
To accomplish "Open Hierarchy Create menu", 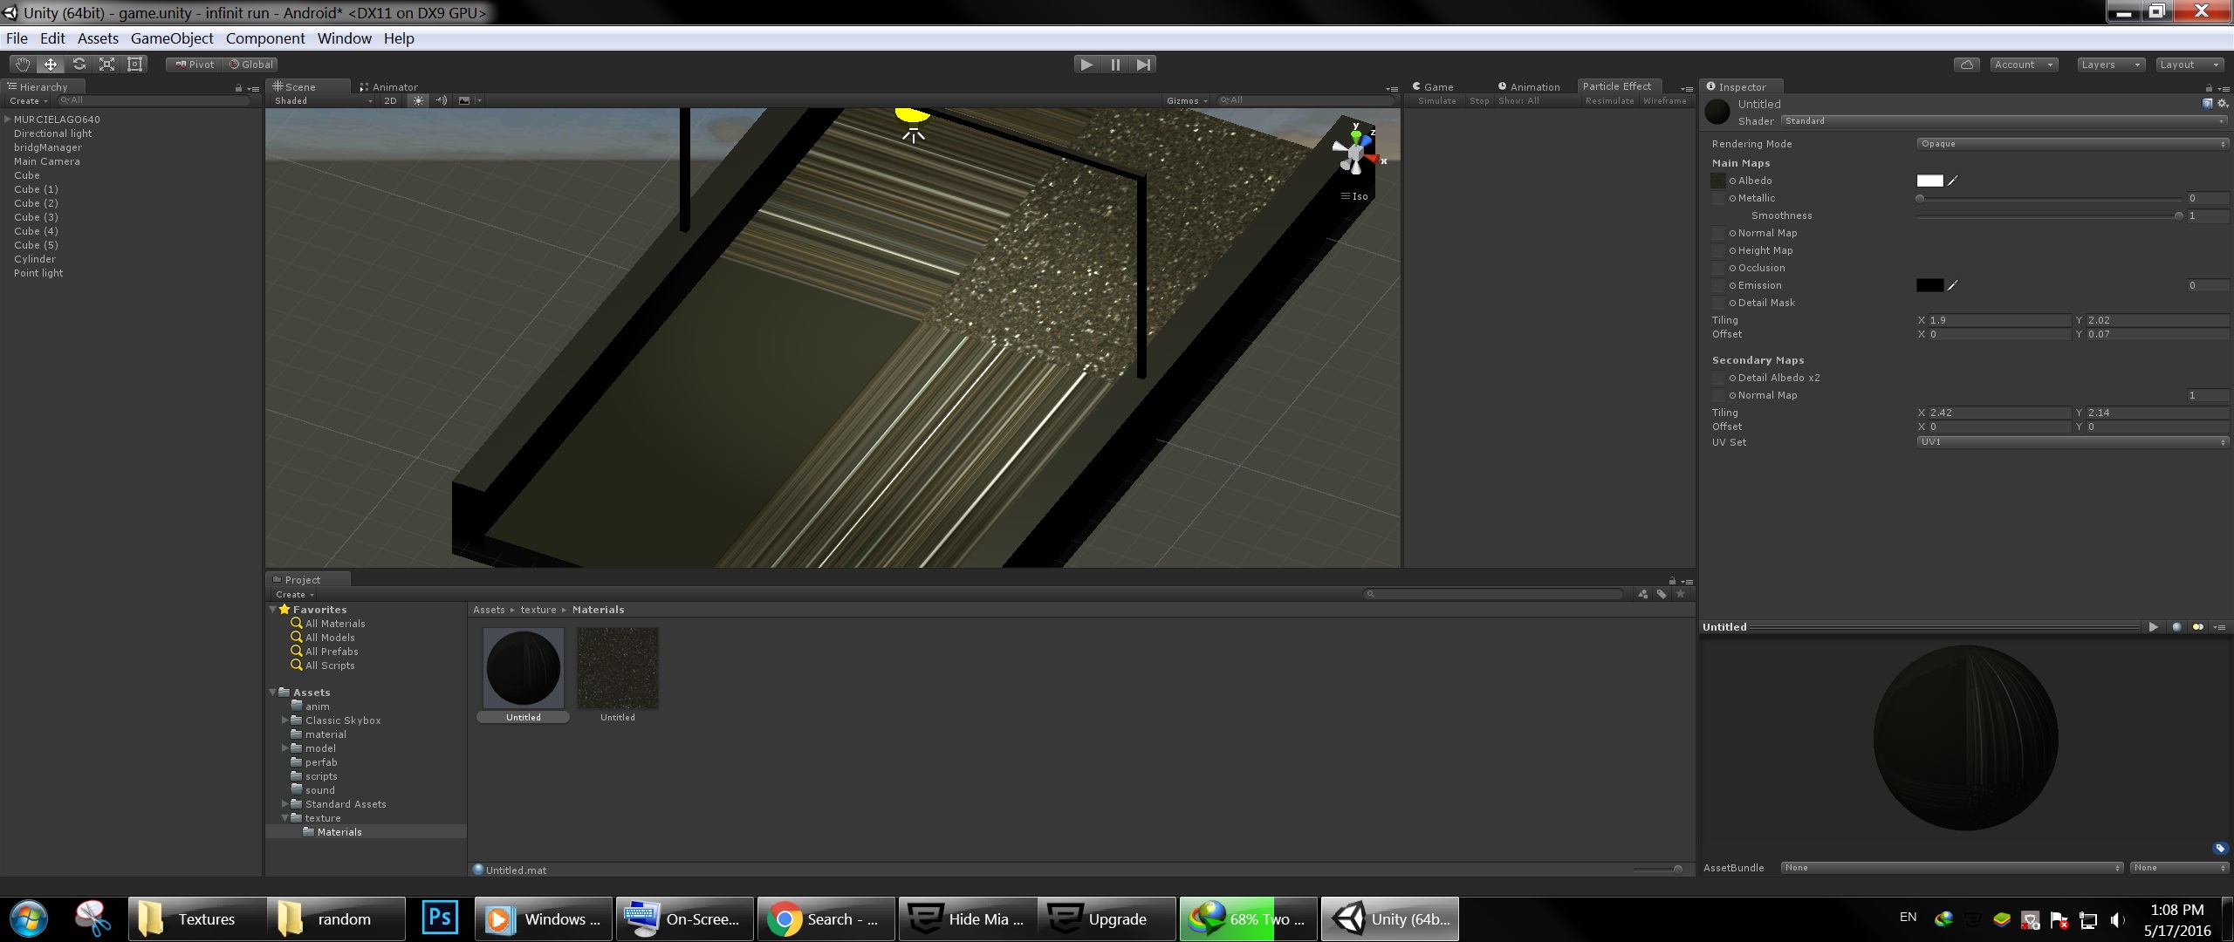I will click(29, 101).
